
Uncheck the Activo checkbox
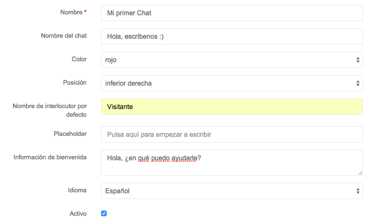(104, 213)
